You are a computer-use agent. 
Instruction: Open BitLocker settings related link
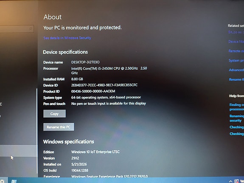tap(236, 32)
